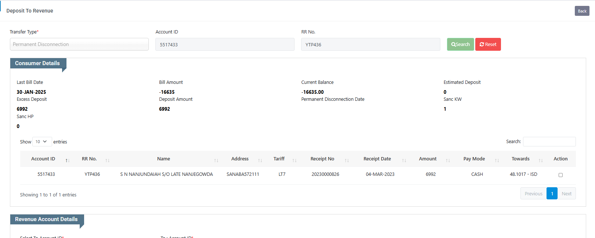Click into the Account ID field
Viewport: 595px width, 238px height.
coord(225,45)
